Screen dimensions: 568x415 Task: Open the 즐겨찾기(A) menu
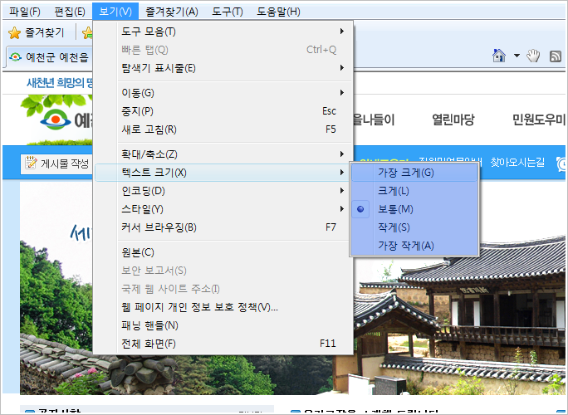pyautogui.click(x=172, y=12)
